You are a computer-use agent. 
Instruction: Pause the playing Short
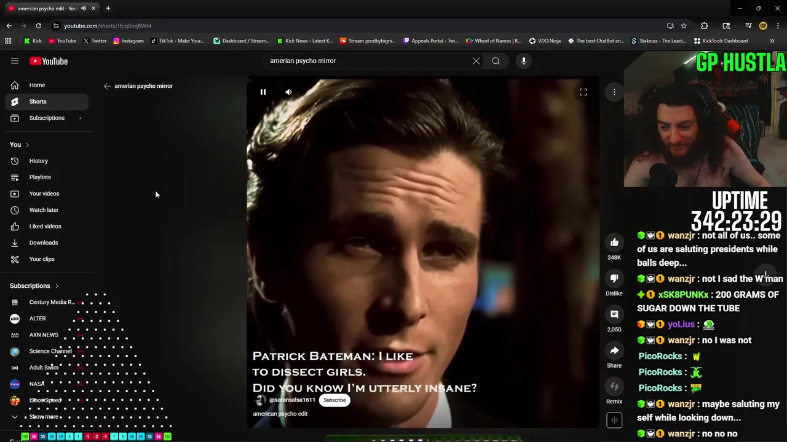[263, 92]
